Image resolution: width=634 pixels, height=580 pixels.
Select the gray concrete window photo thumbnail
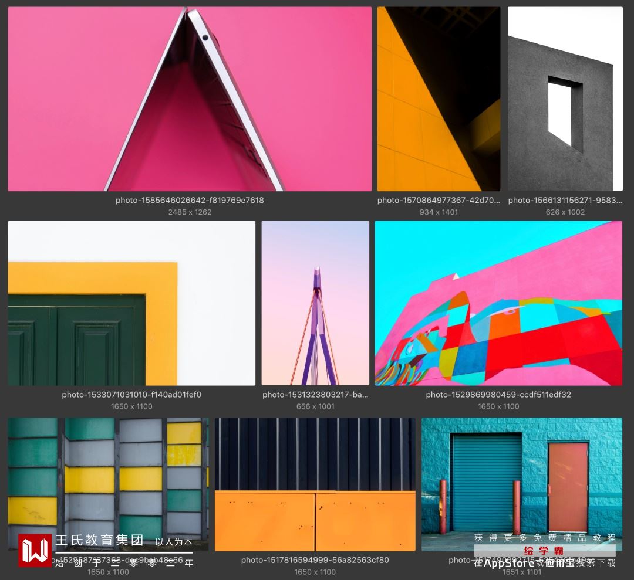coord(565,99)
